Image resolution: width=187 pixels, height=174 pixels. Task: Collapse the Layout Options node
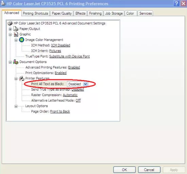pyautogui.click(x=16, y=106)
